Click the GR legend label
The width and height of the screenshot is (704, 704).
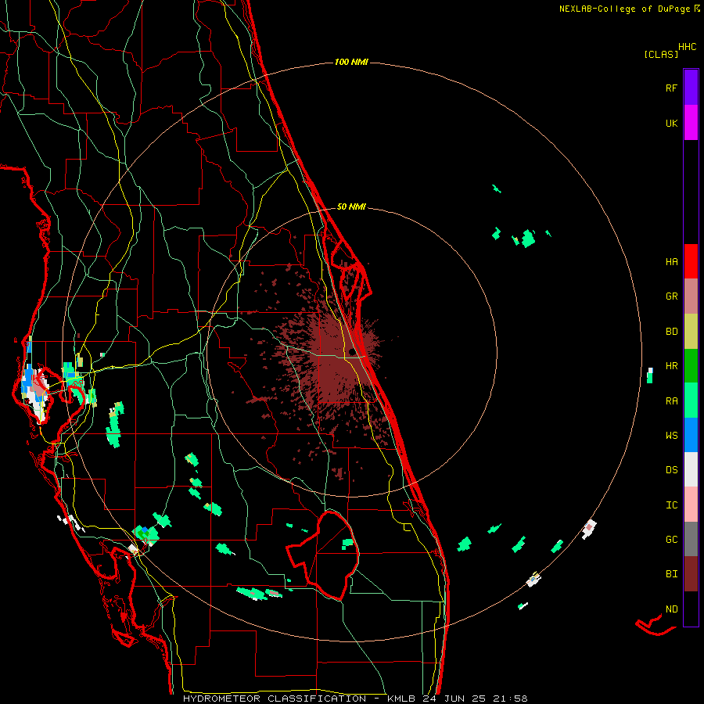click(x=671, y=296)
